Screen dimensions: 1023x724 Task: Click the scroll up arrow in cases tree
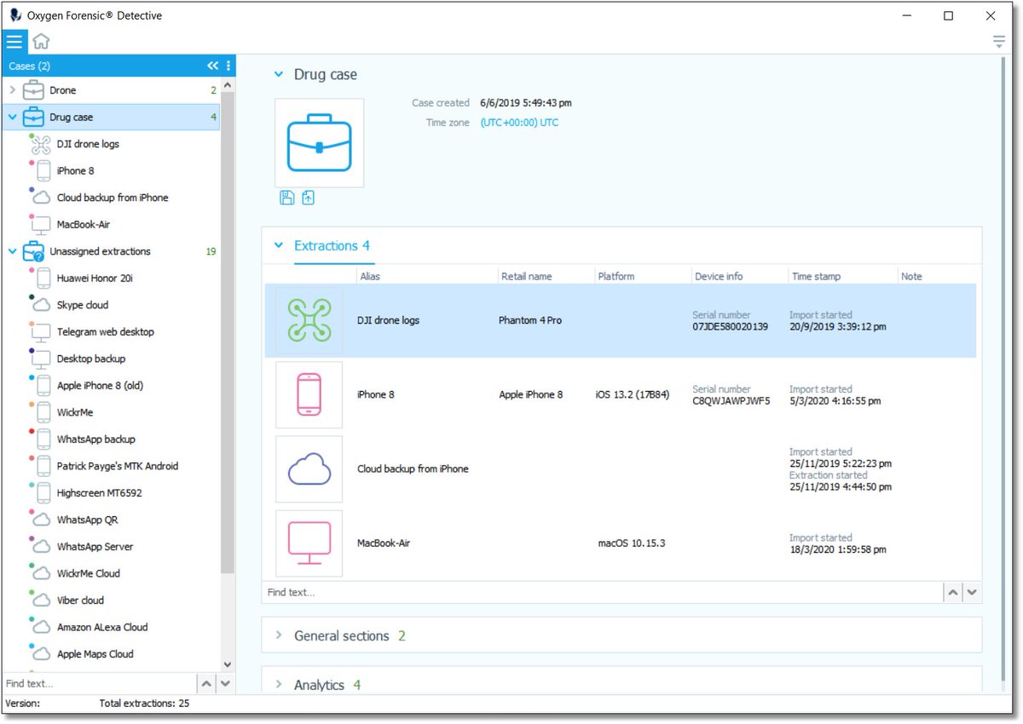click(228, 86)
